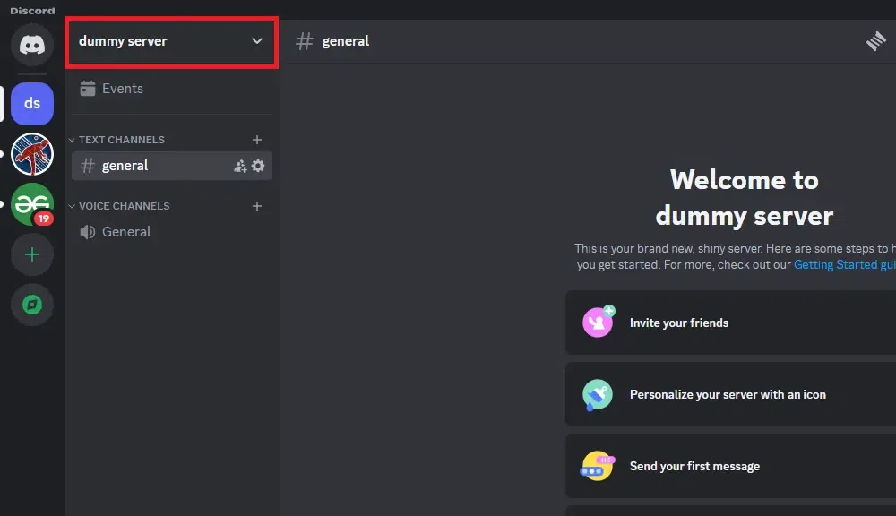This screenshot has height=516, width=896.
Task: Click Personalize your server with an icon
Action: tap(731, 394)
